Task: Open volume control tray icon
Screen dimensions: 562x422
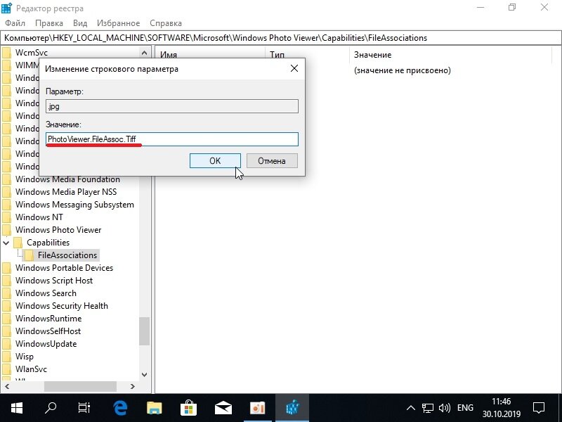Action: 445,408
